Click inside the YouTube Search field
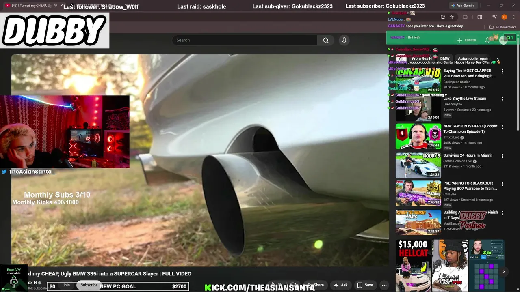Image resolution: width=520 pixels, height=292 pixels. click(245, 40)
